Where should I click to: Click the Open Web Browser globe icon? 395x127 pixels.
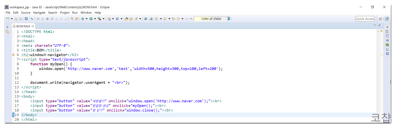coord(145,19)
